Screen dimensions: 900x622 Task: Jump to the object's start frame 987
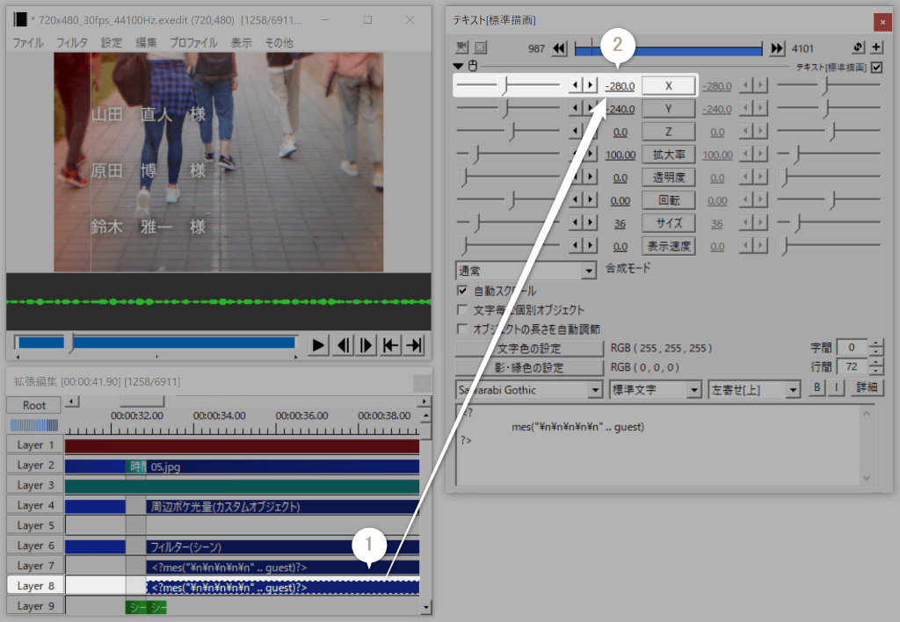[x=560, y=49]
